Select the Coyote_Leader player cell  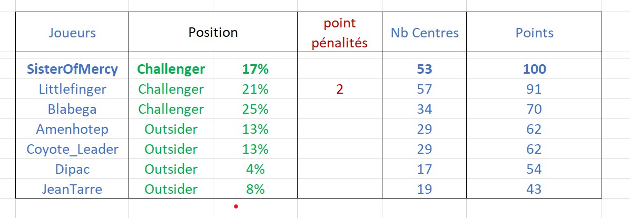72,150
